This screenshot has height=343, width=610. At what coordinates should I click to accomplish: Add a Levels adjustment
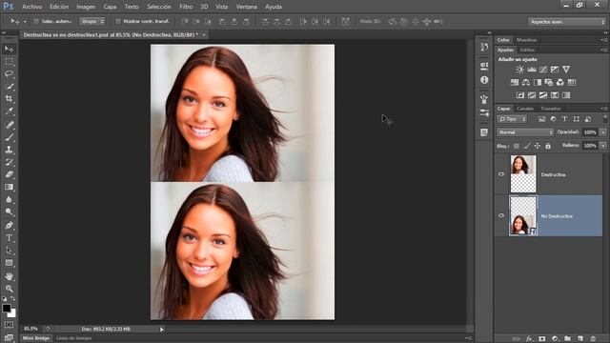click(x=532, y=70)
